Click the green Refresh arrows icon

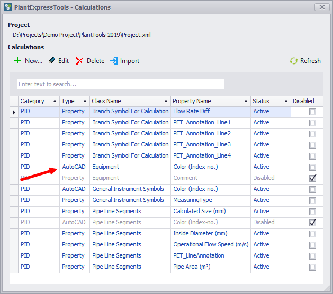tap(294, 61)
